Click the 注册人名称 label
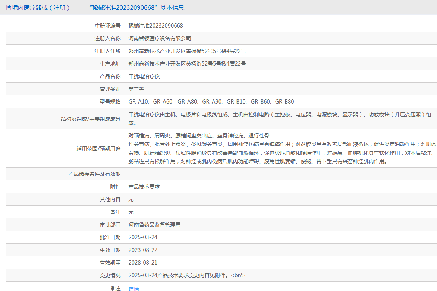This screenshot has height=291, width=437. 108,38
